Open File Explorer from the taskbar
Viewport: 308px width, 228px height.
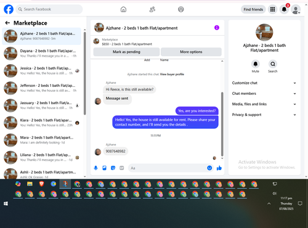[30, 184]
